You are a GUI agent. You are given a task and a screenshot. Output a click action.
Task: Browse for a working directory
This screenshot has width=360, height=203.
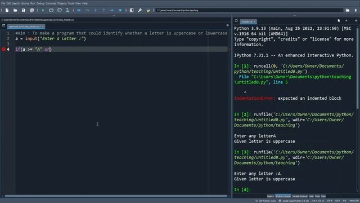coord(348,10)
